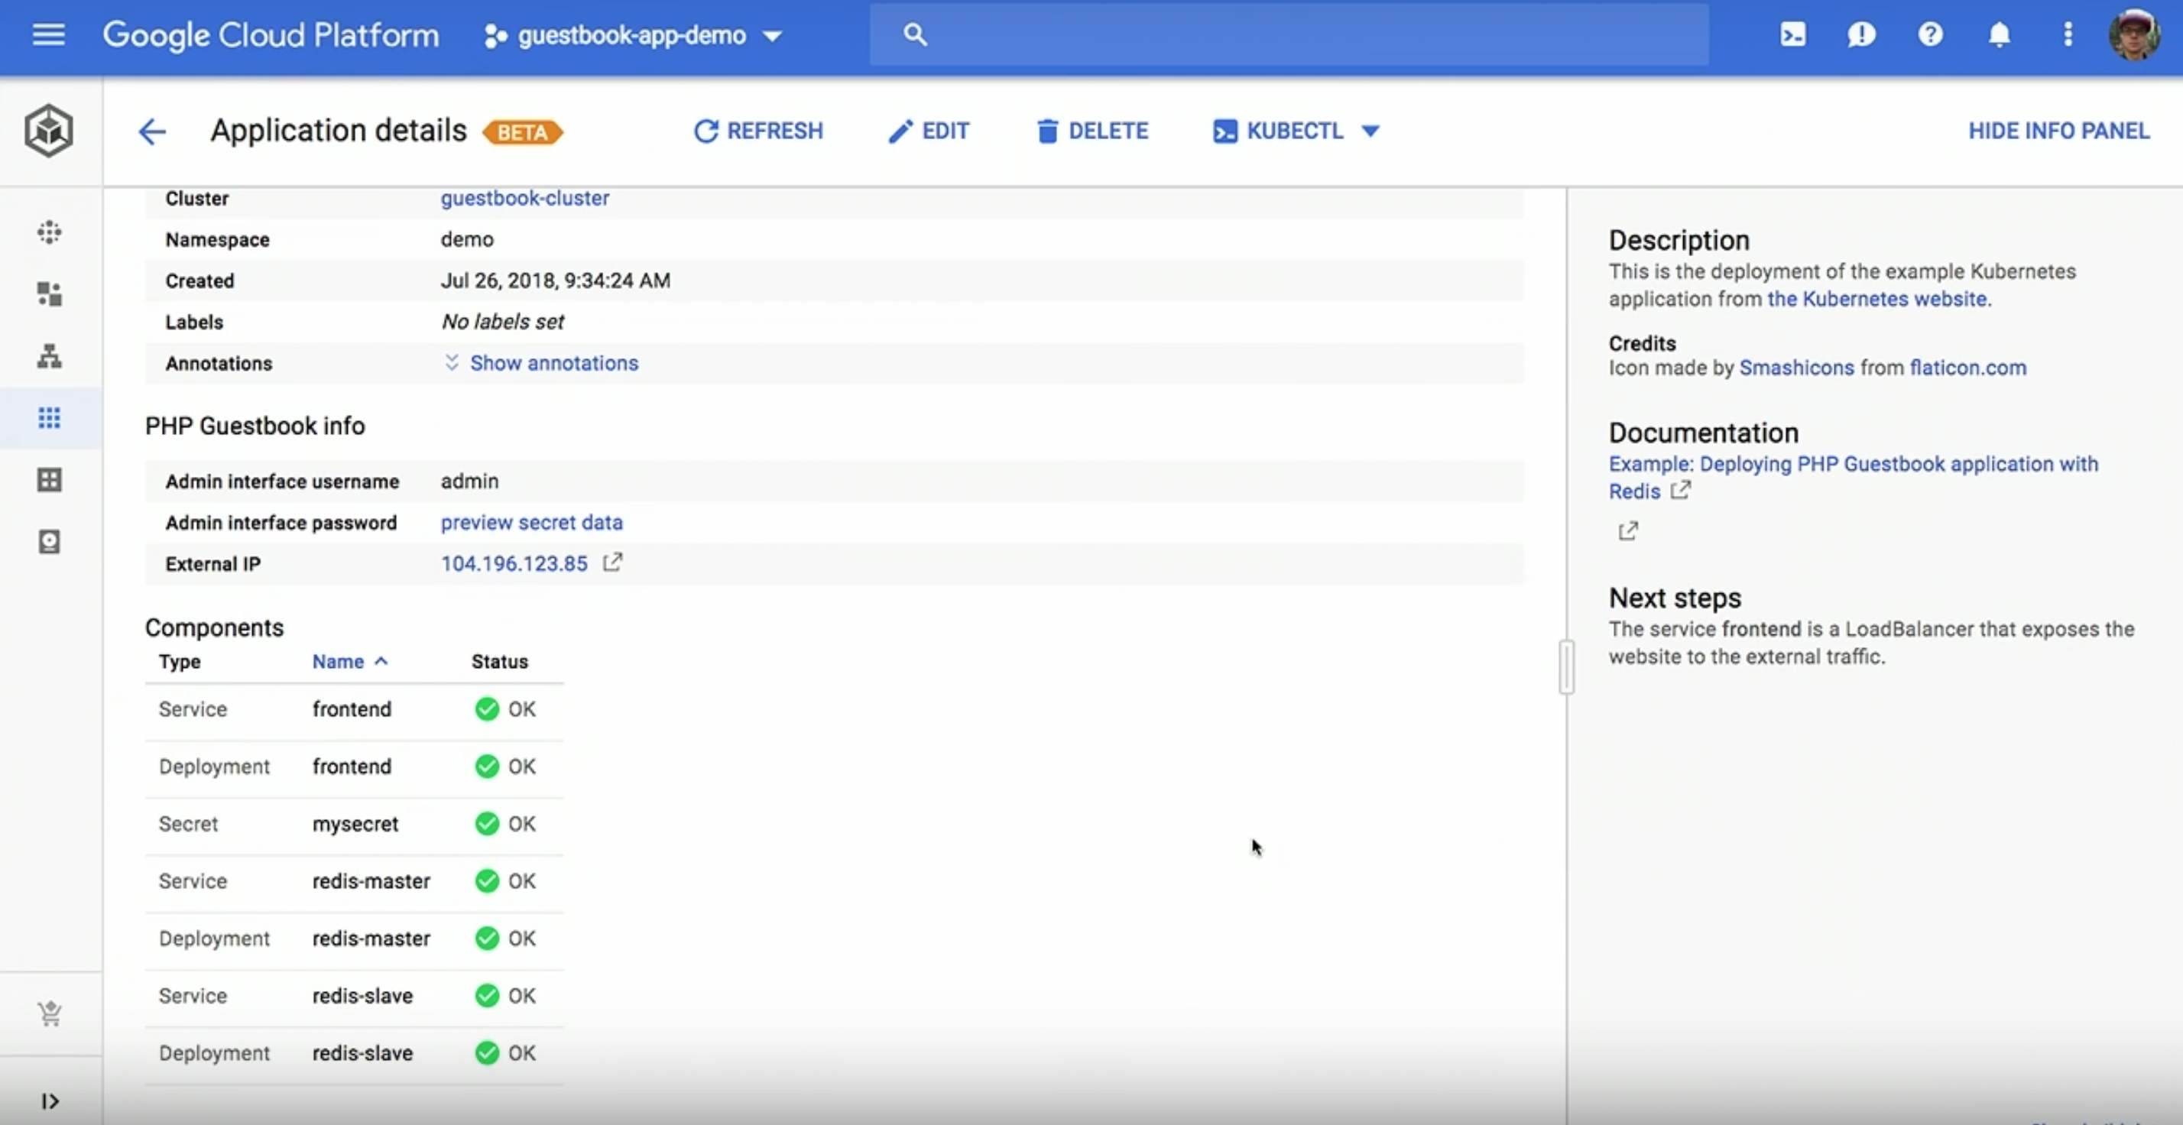
Task: Click preview secret data link
Action: (531, 523)
